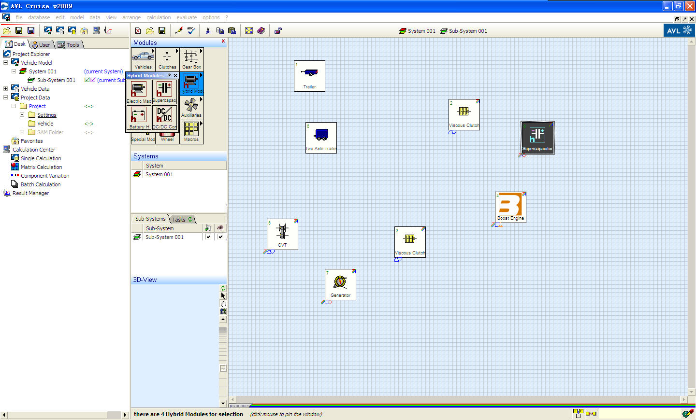Open Result Manager item
This screenshot has height=420, width=696.
pyautogui.click(x=30, y=193)
